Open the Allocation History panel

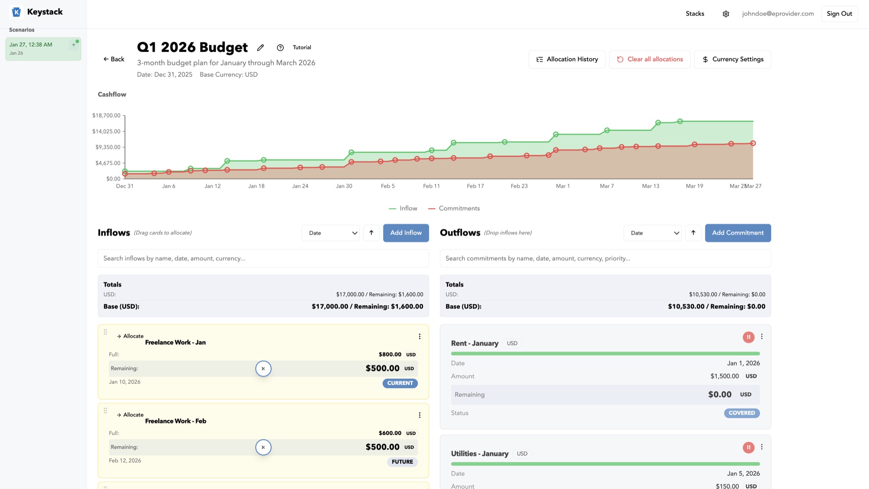(567, 59)
